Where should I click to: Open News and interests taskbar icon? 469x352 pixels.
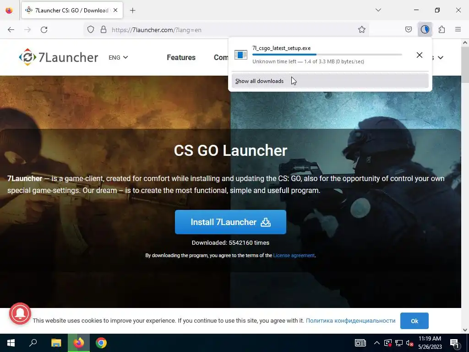[x=360, y=343]
